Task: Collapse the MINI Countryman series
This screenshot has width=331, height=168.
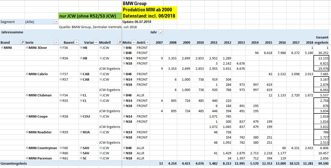Action: [27, 148]
